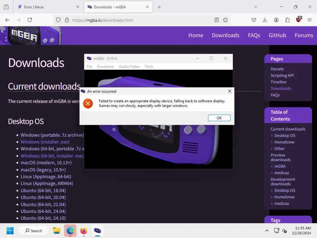Click the mGBA taskbar icon
Screen dimensions: 317x238
pos(98,231)
